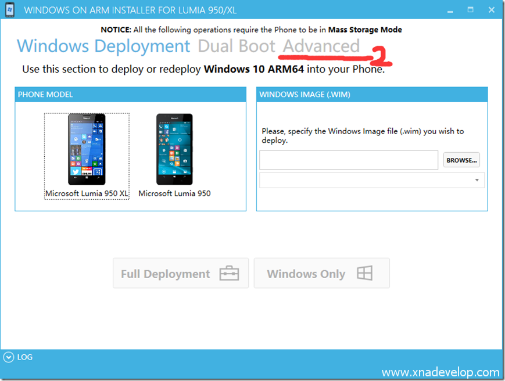Maximize the installer window
The height and width of the screenshot is (381, 505).
[x=471, y=10]
